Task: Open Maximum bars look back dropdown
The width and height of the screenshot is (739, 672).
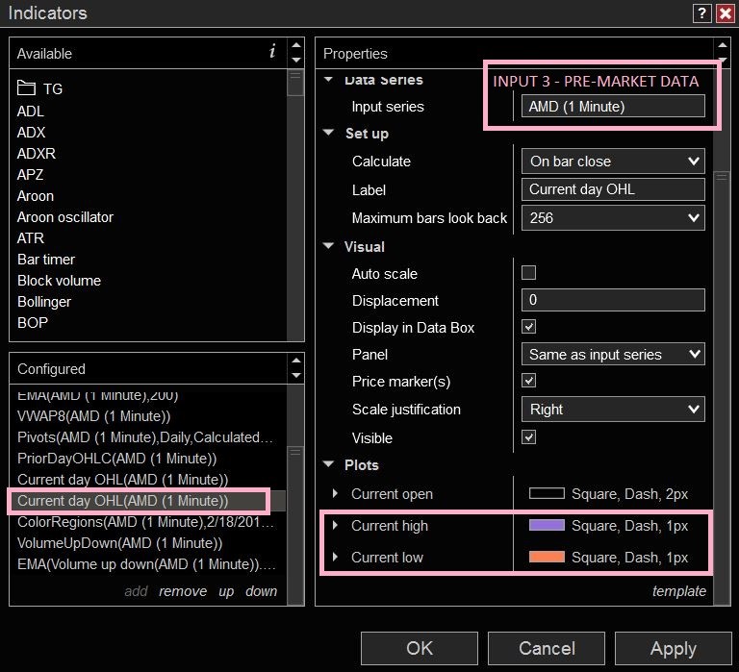Action: [x=613, y=217]
